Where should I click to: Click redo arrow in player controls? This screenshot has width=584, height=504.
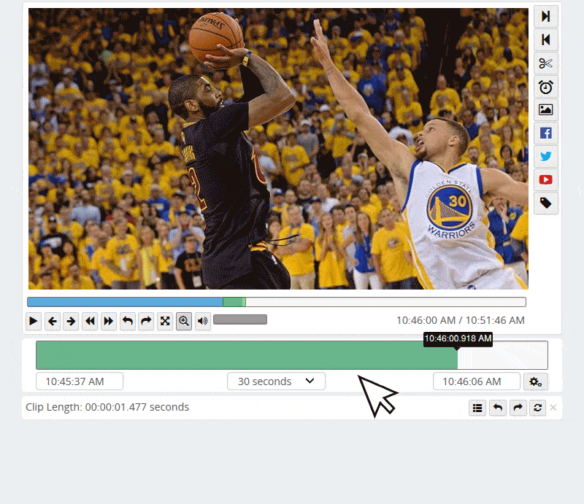pyautogui.click(x=146, y=321)
